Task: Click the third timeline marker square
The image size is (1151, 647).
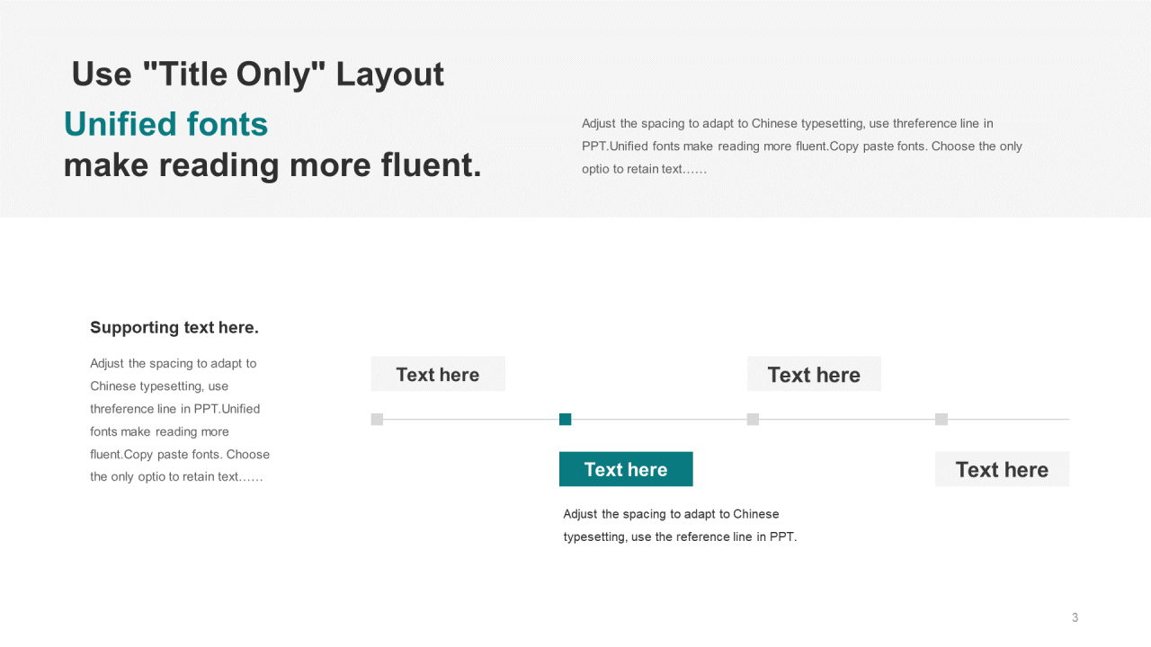Action: tap(753, 419)
